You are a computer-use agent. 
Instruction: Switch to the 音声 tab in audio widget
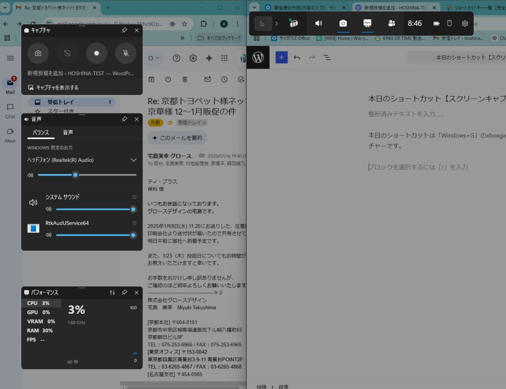tap(68, 133)
